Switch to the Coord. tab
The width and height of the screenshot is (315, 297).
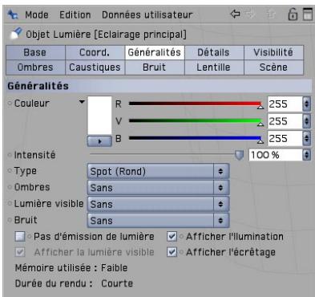pyautogui.click(x=95, y=52)
